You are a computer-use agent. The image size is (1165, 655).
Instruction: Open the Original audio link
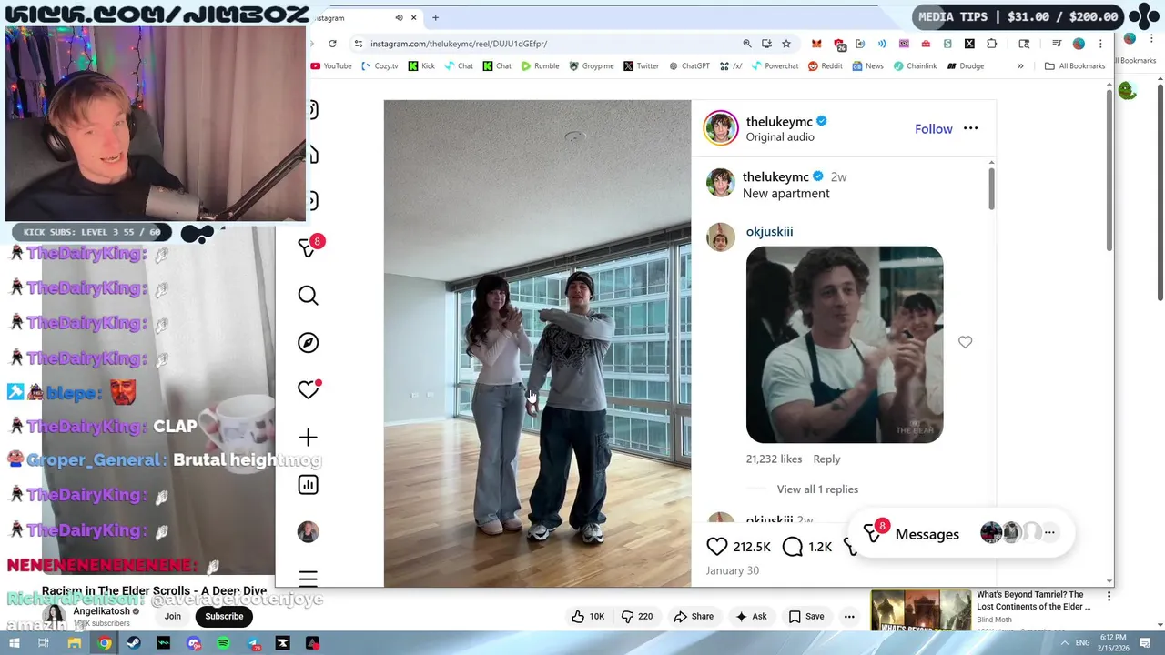(x=780, y=137)
